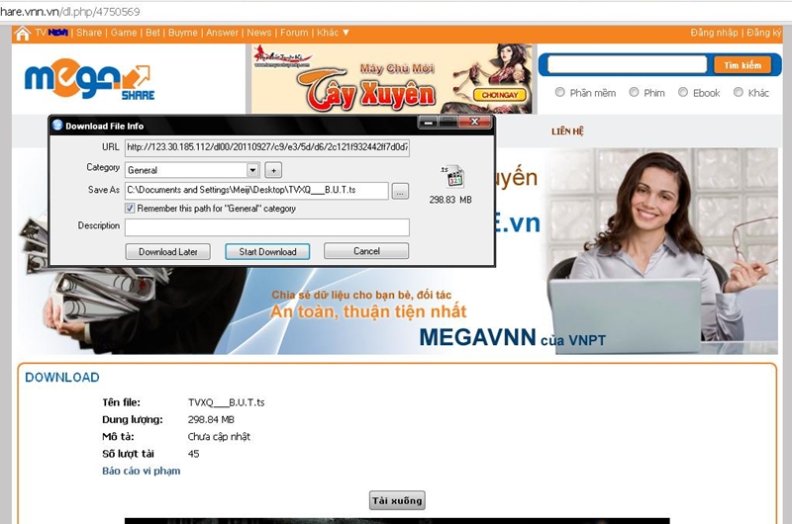Click the URL field in dialog
Viewport: 792px width, 524px height.
267,147
